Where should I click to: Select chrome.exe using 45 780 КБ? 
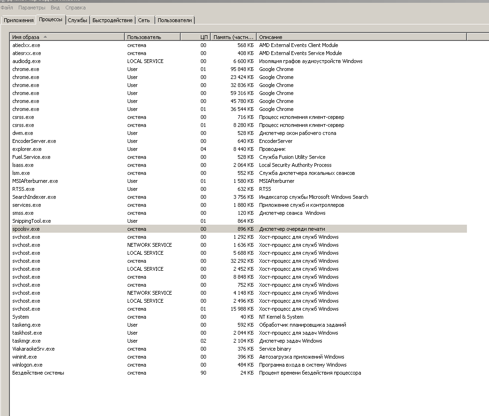(239, 101)
